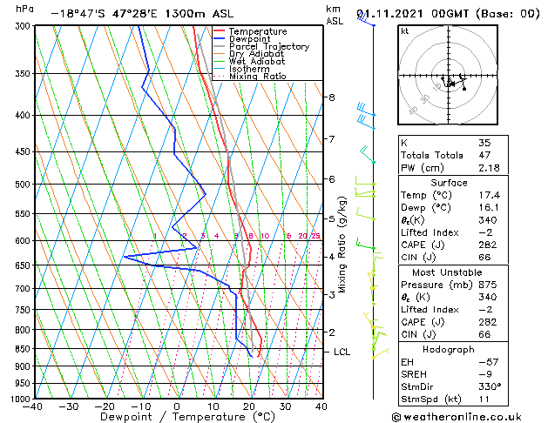Click the LCL level marker label
Screen dimensions: 548x423
342,352
